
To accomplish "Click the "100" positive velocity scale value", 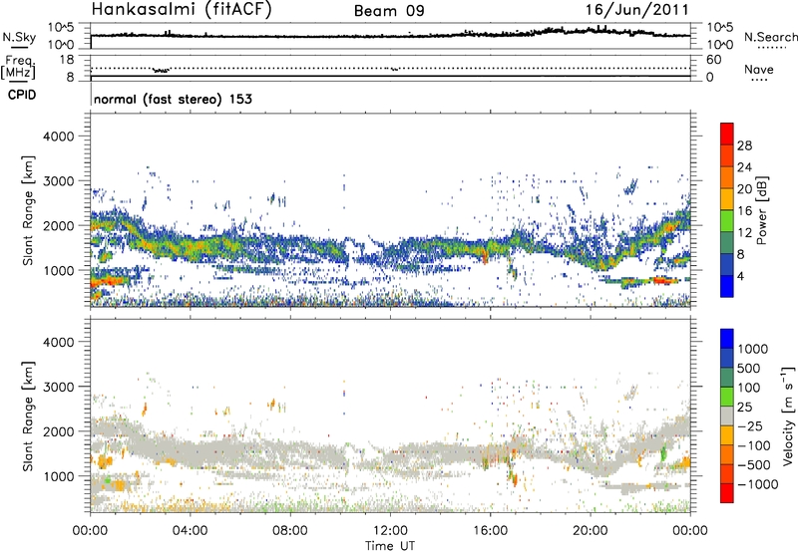I will (x=749, y=388).
